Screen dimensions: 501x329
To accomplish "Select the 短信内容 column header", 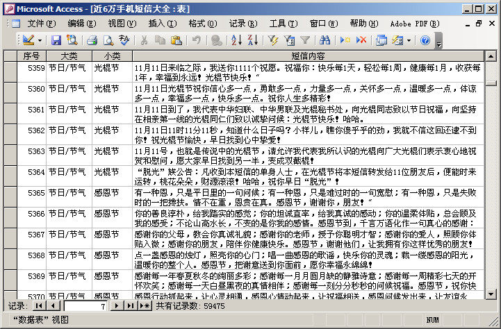I will (308, 56).
